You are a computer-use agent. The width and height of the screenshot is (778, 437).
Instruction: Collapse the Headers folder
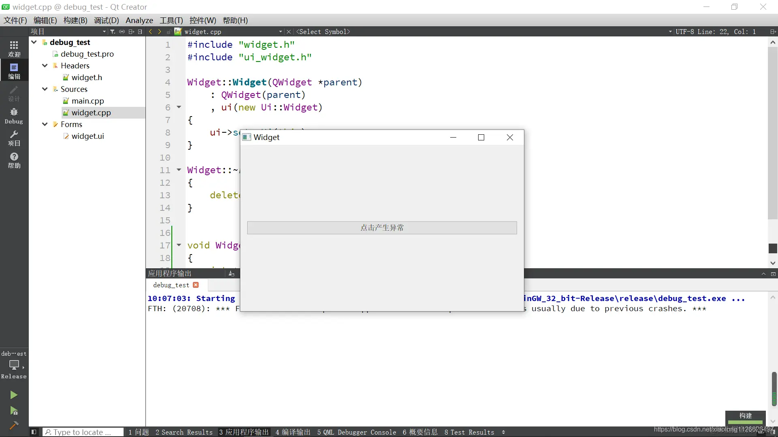click(x=45, y=66)
